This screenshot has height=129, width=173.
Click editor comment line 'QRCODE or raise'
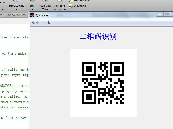[14, 86]
